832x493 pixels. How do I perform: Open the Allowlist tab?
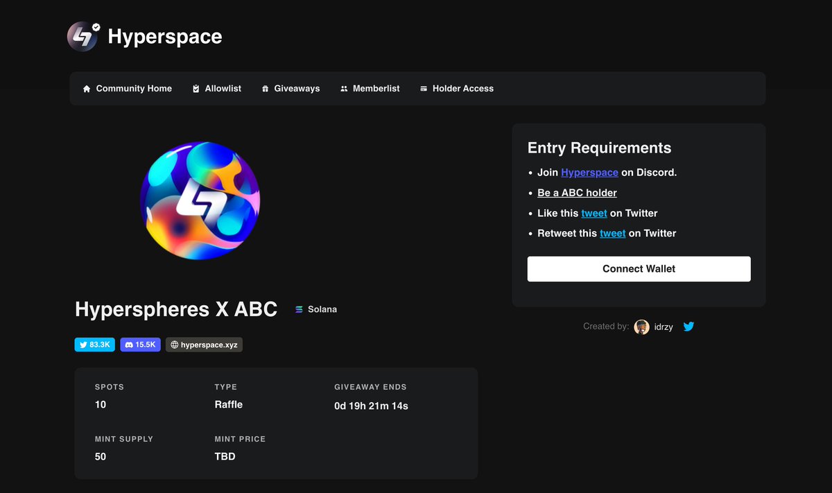(217, 89)
